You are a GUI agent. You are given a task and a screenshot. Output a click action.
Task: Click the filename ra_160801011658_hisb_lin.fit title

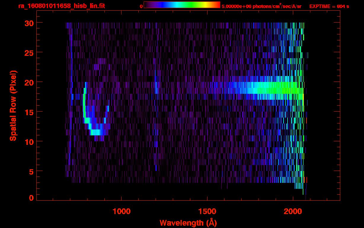pos(61,6)
